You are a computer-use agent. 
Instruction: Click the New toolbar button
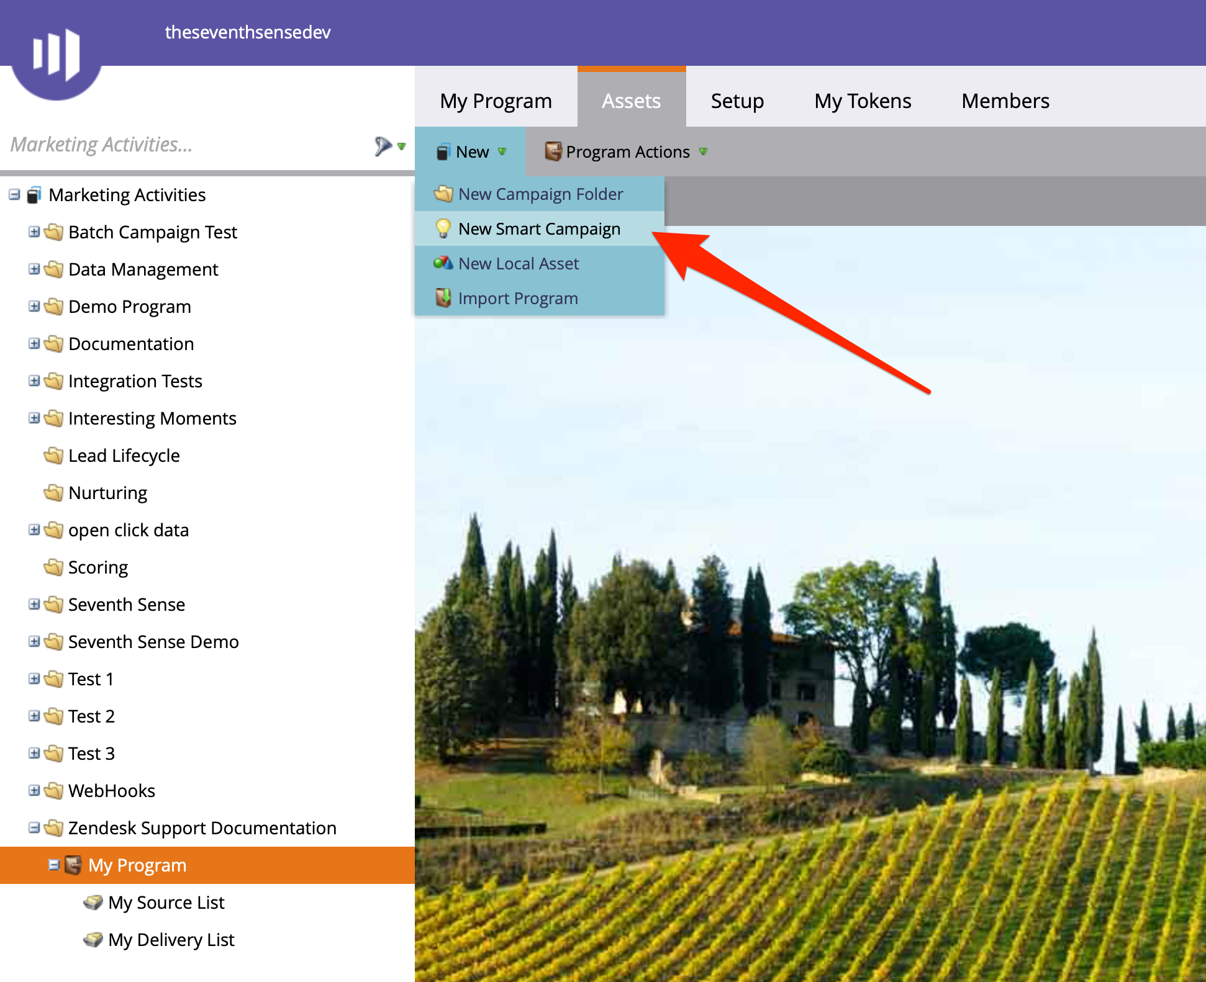(472, 152)
